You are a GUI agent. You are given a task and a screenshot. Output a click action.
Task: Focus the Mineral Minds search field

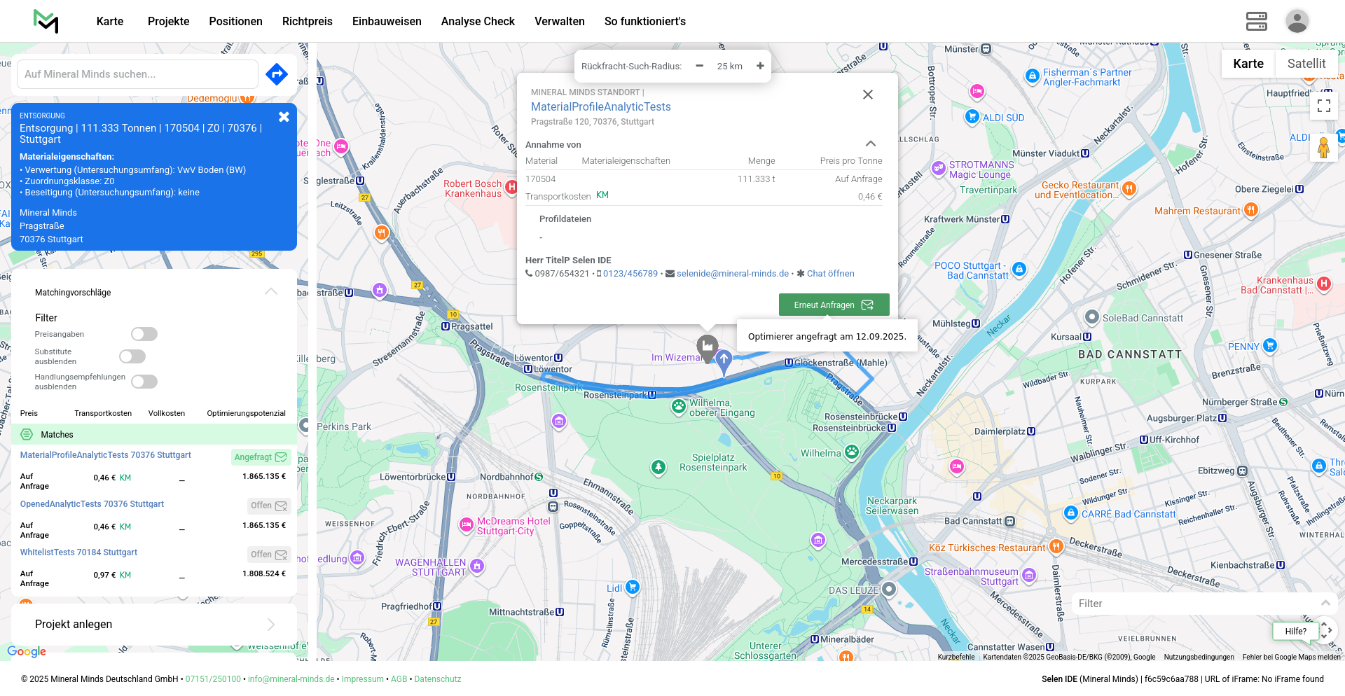pos(137,74)
